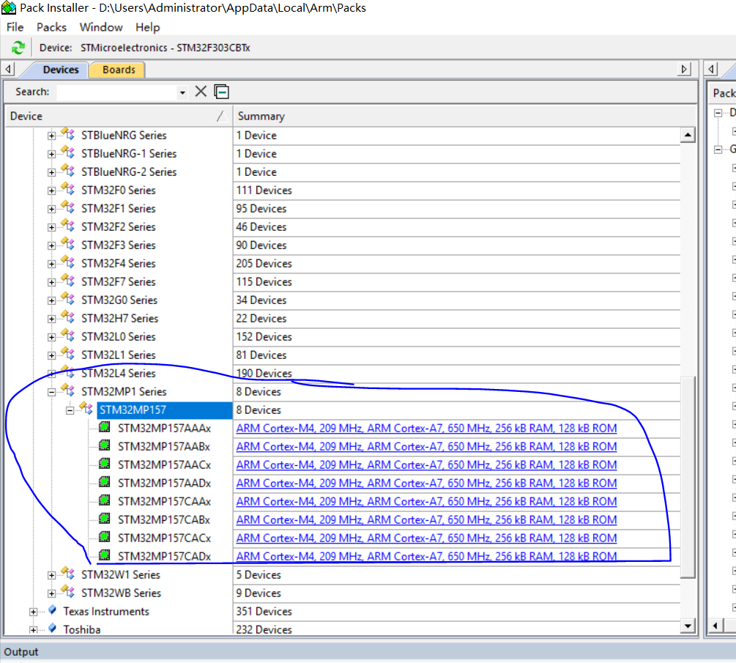Expand the STM32F4 Series node
The height and width of the screenshot is (663, 736).
point(52,264)
